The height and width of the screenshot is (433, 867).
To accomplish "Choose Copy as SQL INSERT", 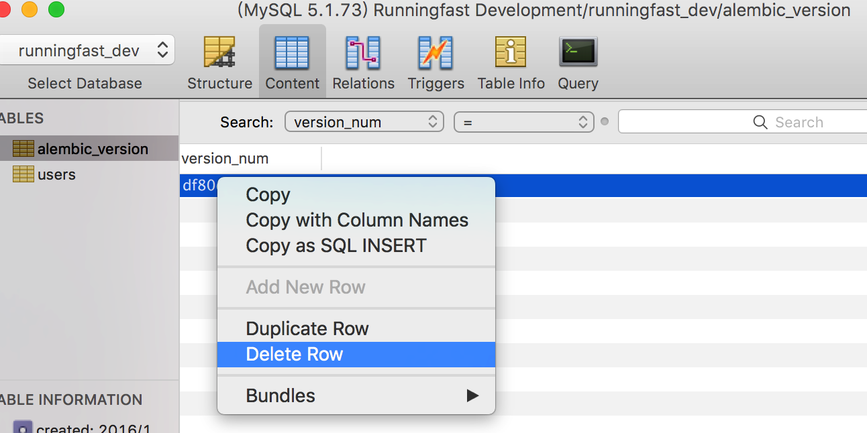I will click(x=336, y=245).
